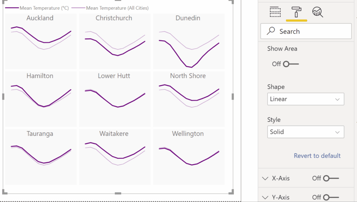The height and width of the screenshot is (202, 357).
Task: Click into the Search formatting field
Action: [306, 31]
